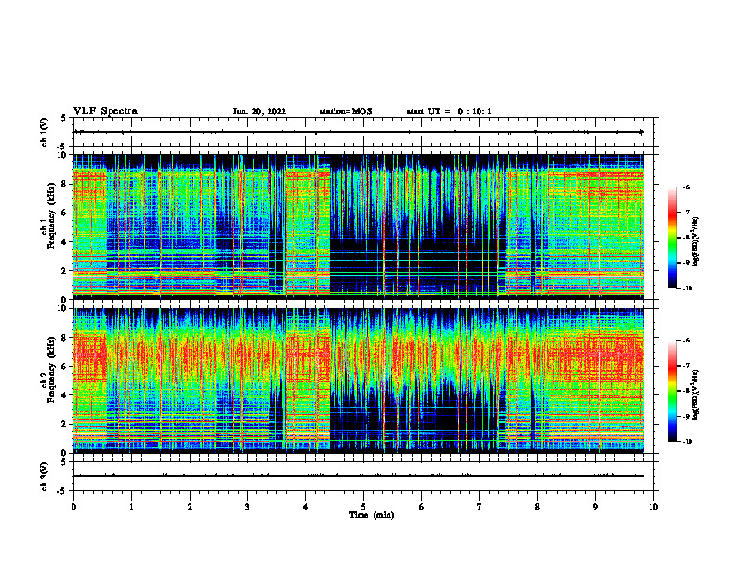Click x-axis tick label "6" on the Time axis
Viewport: 736px width, 568px height.
[x=422, y=507]
